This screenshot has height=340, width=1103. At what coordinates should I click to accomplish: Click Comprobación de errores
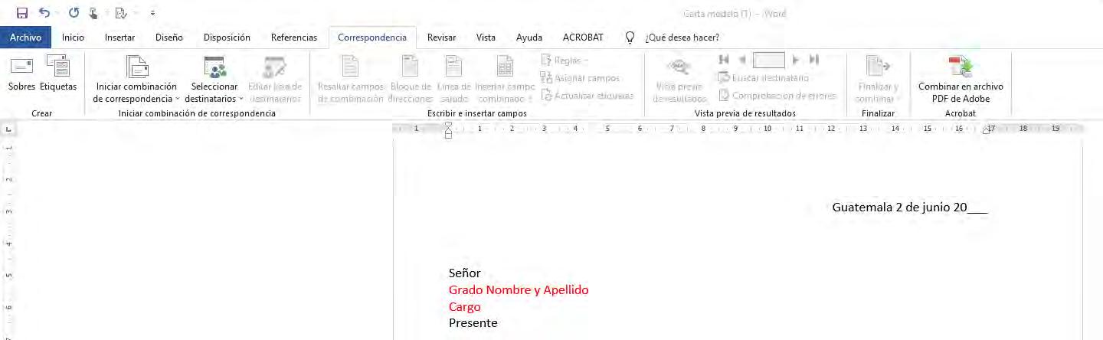tap(777, 96)
